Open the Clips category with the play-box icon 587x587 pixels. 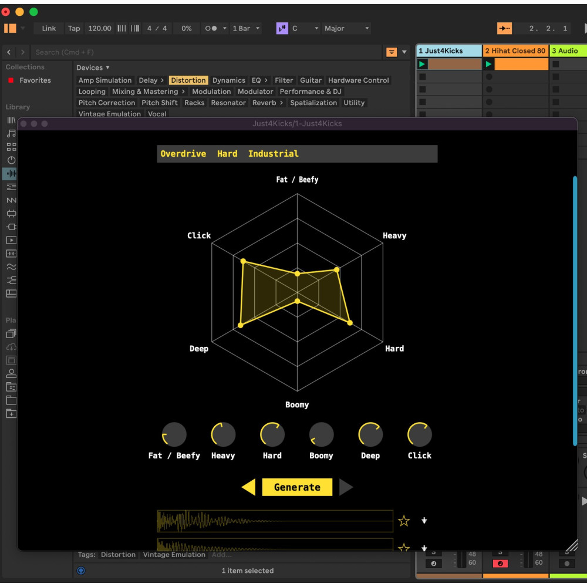pyautogui.click(x=11, y=240)
